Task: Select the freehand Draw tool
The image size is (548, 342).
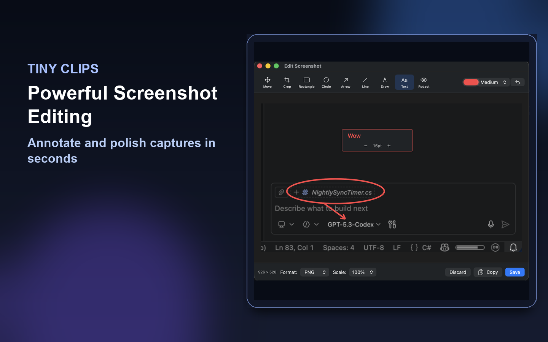Action: pos(385,82)
